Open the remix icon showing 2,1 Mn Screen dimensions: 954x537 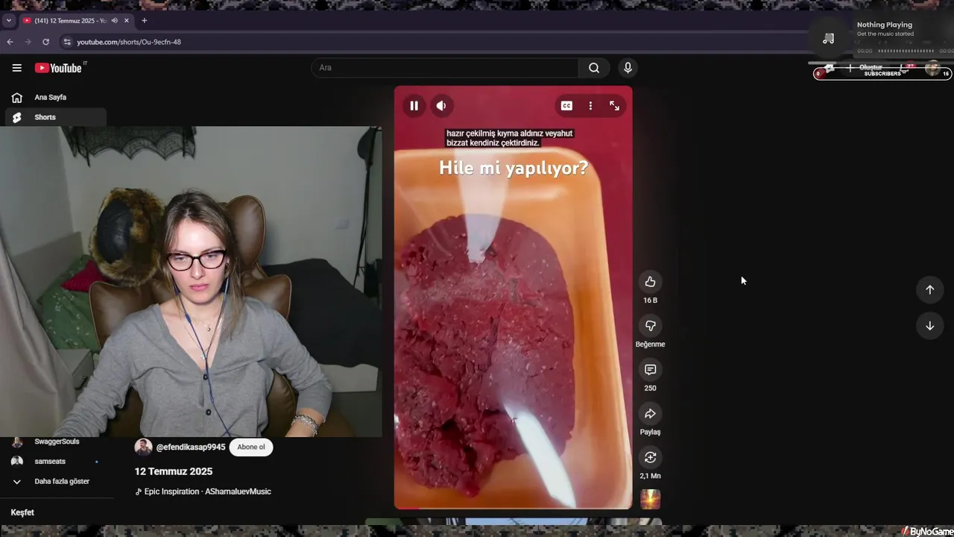[x=650, y=457]
